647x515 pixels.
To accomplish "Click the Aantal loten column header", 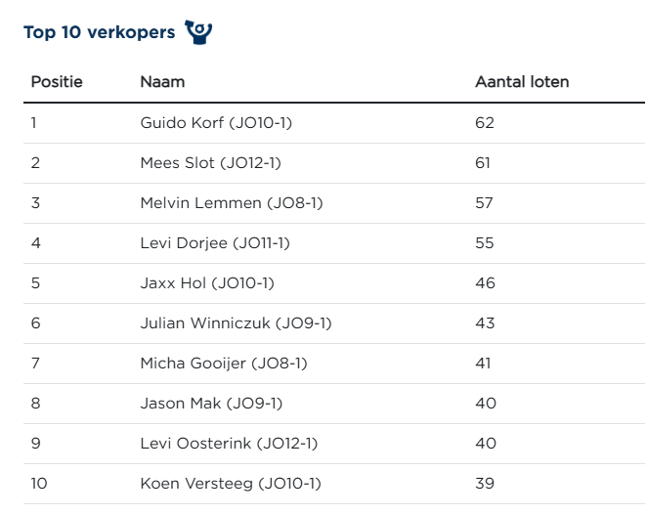I will tap(521, 82).
